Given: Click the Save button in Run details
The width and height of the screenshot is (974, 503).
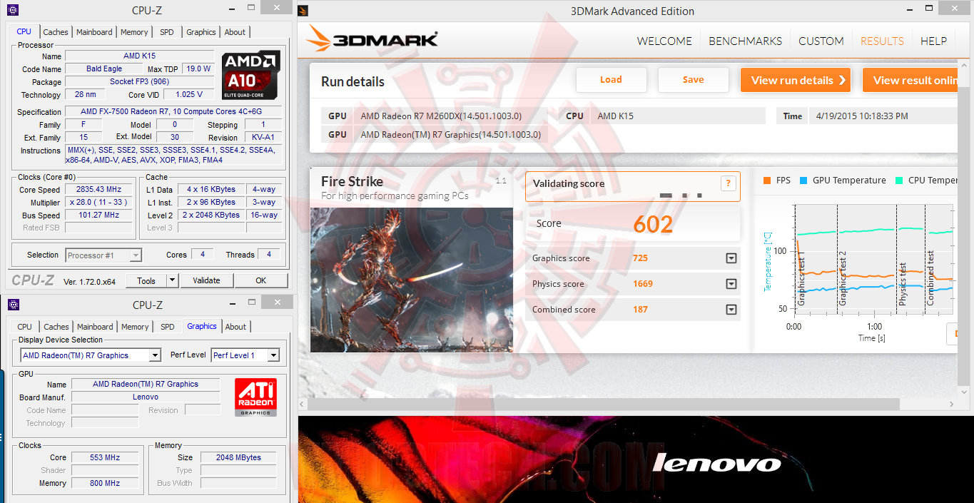Looking at the screenshot, I should point(693,80).
